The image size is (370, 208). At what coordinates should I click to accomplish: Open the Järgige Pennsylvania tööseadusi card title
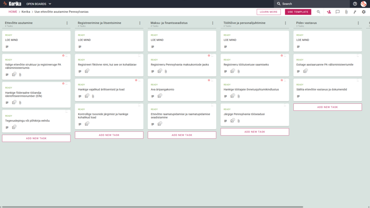tap(244, 114)
